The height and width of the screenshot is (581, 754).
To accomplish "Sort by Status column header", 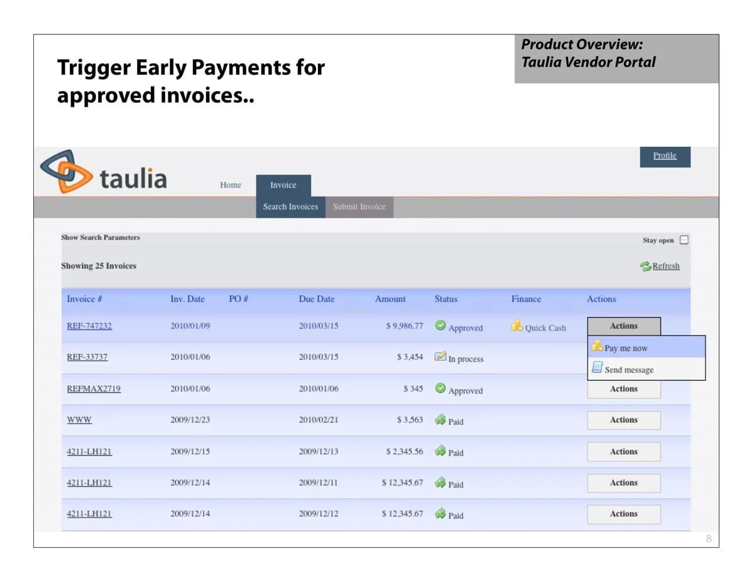I will click(x=446, y=299).
